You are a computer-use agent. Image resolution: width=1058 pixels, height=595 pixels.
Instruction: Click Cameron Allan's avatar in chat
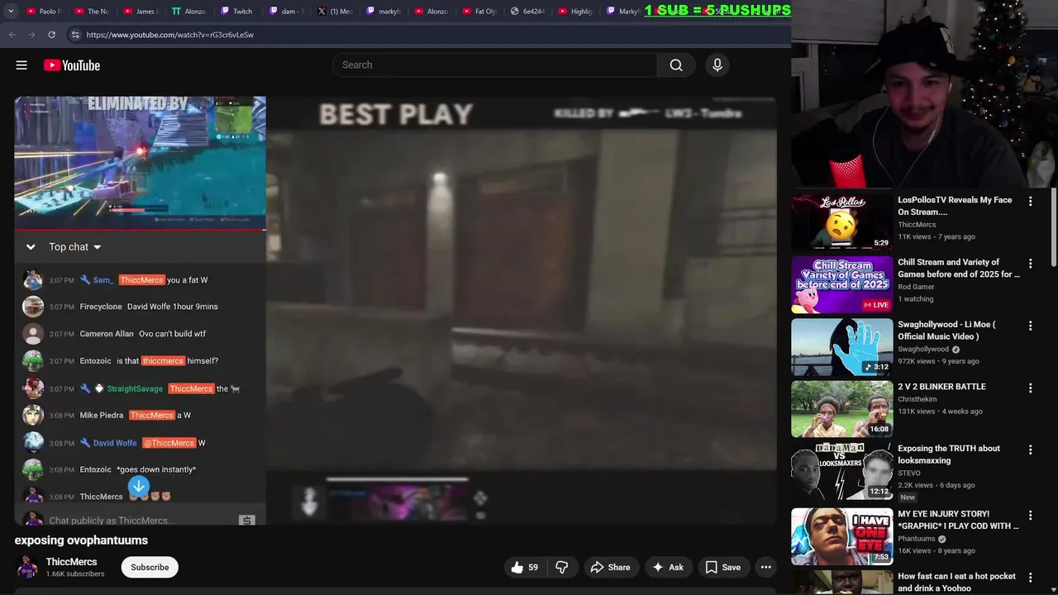[x=33, y=334]
